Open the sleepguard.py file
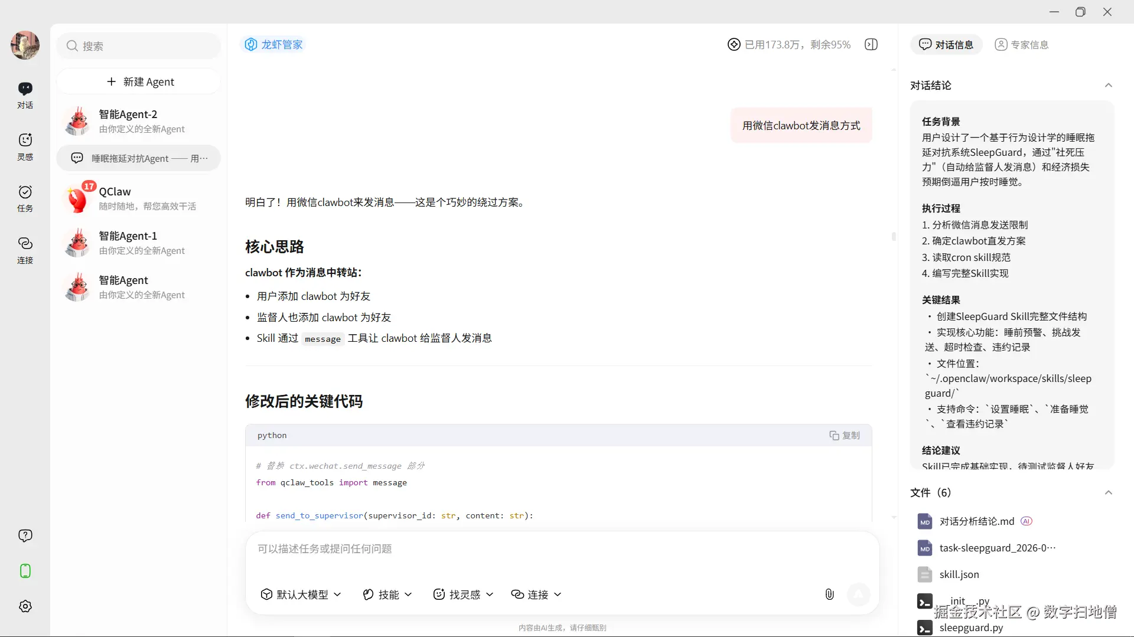This screenshot has height=637, width=1134. click(960, 628)
